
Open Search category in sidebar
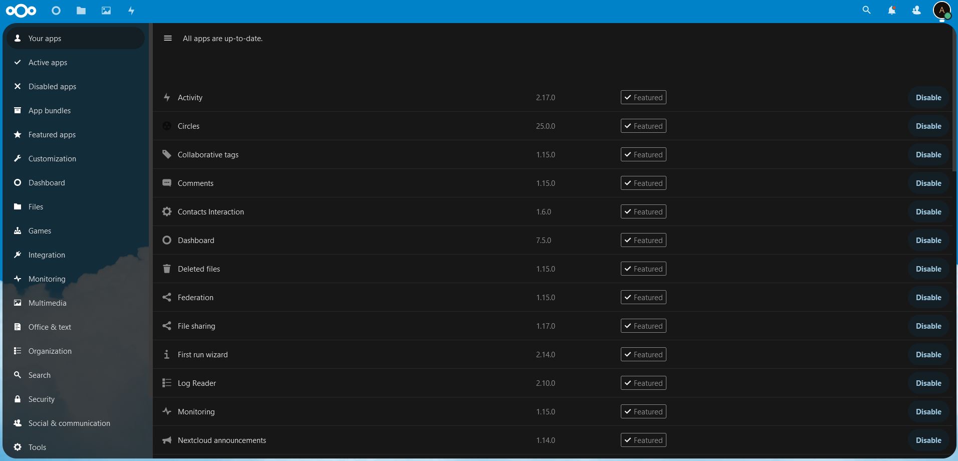point(75,375)
